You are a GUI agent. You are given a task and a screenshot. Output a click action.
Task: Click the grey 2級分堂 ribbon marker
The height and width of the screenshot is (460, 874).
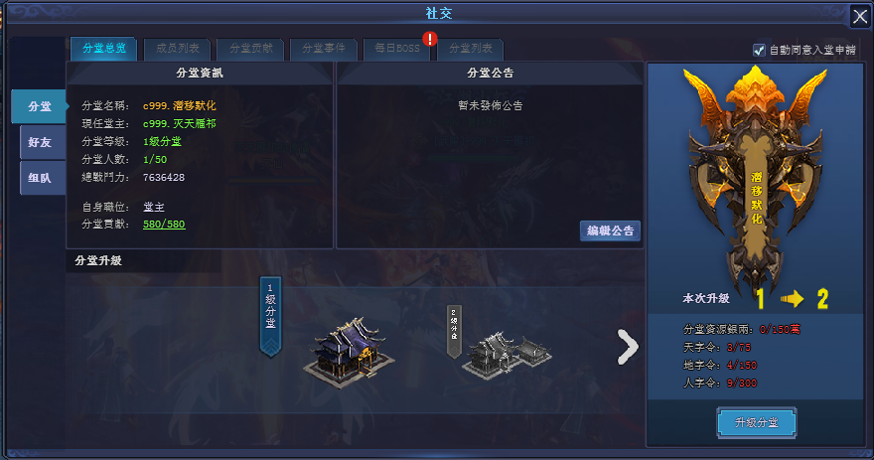(454, 331)
